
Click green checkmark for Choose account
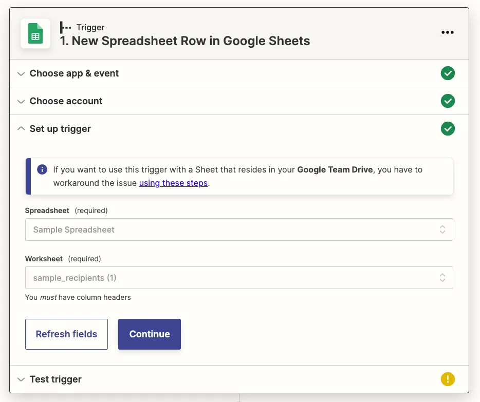448,101
